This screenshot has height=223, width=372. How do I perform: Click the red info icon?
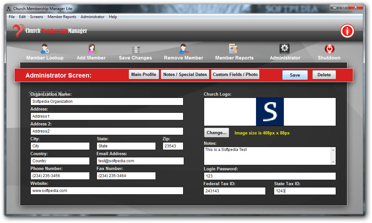[347, 31]
